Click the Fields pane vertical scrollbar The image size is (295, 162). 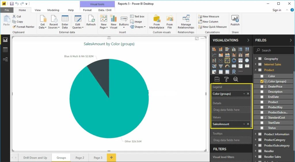pos(294,111)
